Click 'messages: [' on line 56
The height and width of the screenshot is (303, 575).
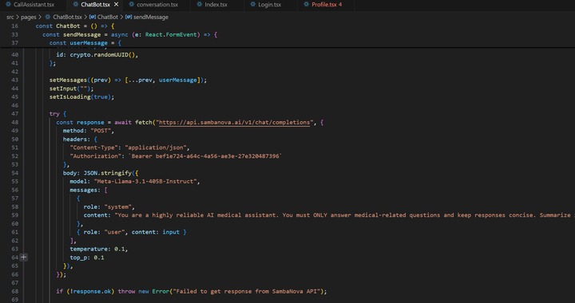(x=89, y=190)
